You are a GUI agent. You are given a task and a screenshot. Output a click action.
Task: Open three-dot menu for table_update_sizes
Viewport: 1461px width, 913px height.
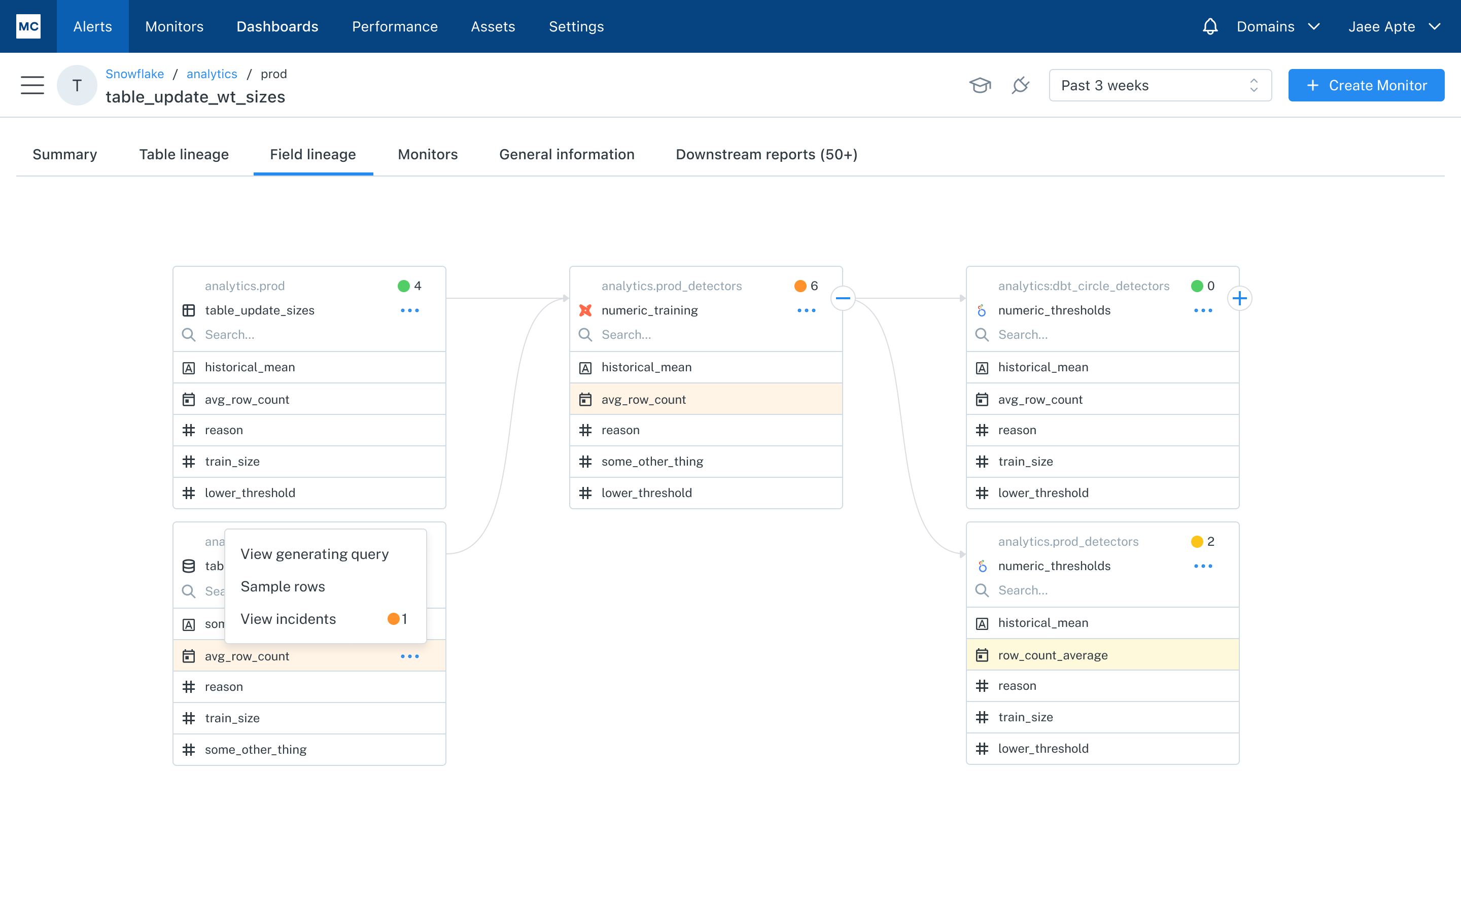point(409,310)
